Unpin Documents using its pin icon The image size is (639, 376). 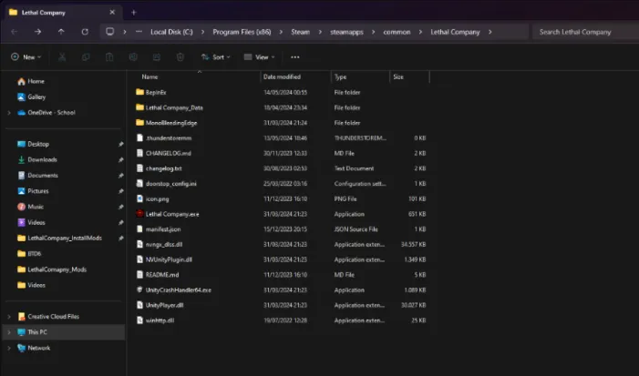[x=120, y=176]
